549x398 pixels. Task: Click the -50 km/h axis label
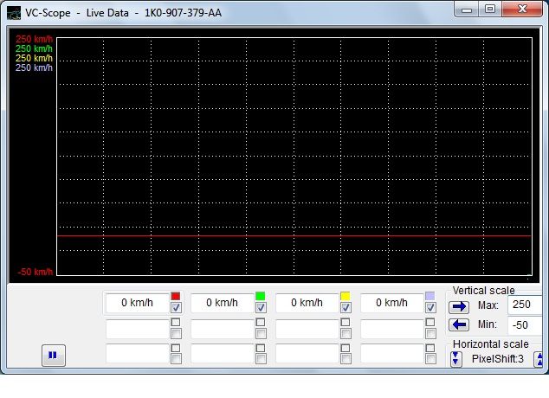[x=35, y=272]
